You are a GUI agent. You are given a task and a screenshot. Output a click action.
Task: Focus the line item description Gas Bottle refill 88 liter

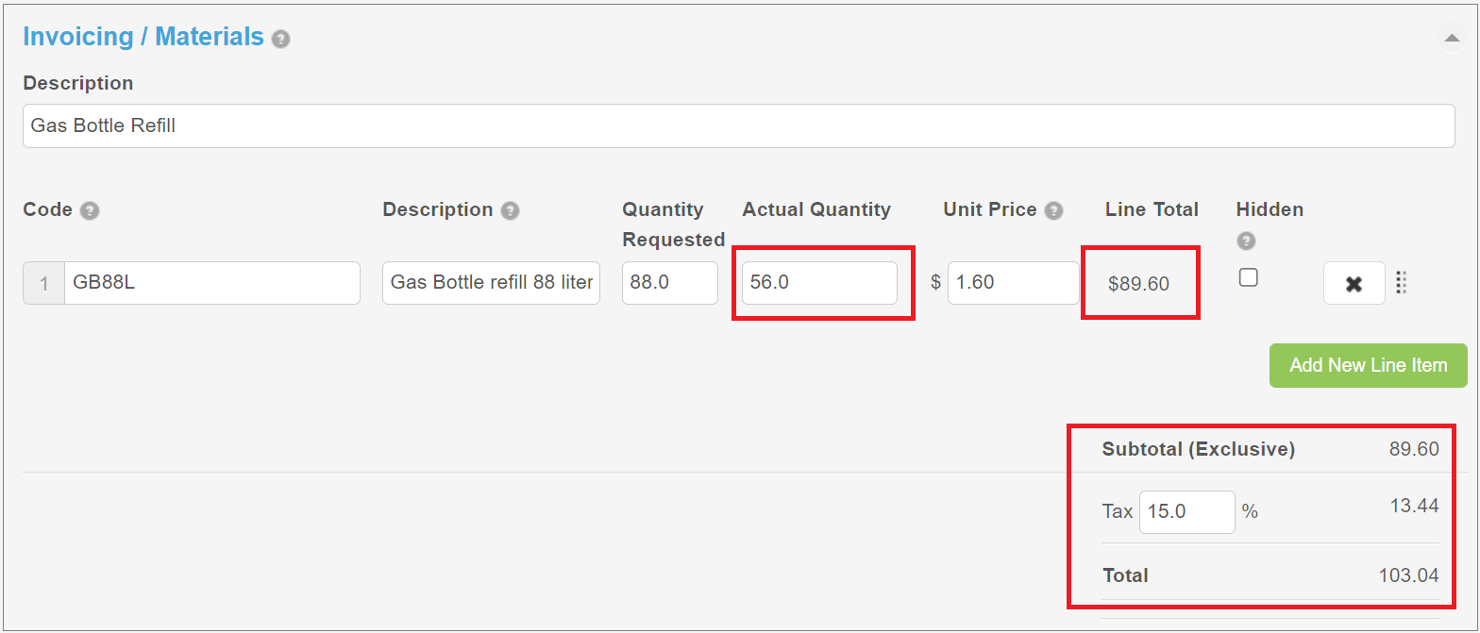point(491,283)
